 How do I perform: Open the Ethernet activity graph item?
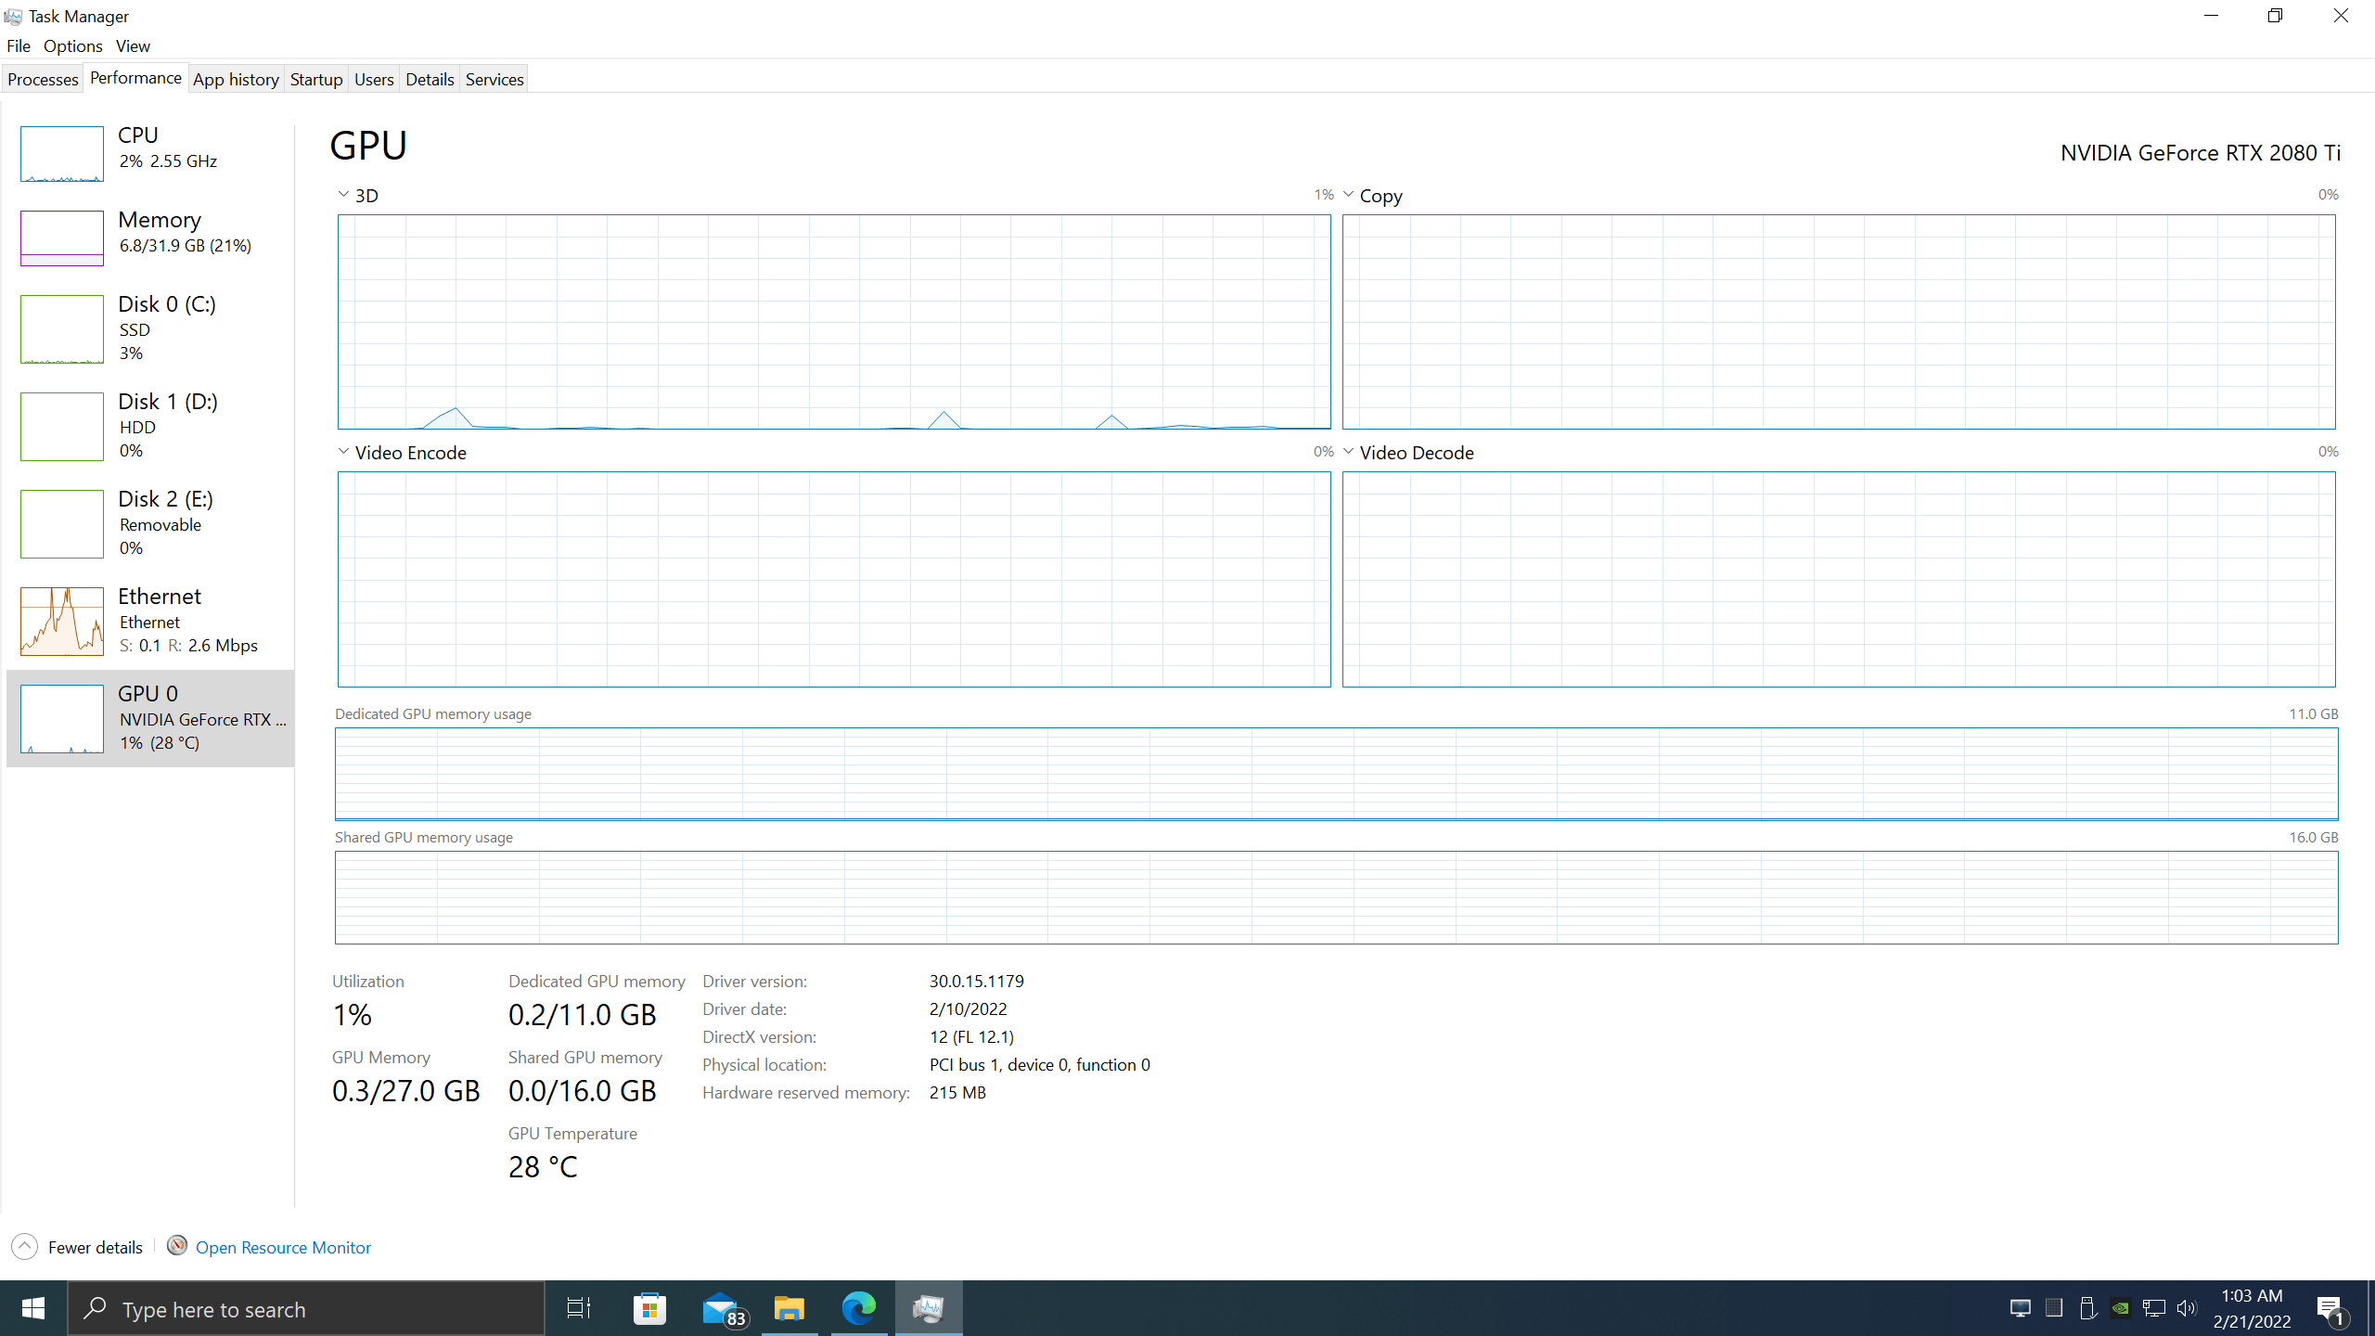(x=62, y=621)
